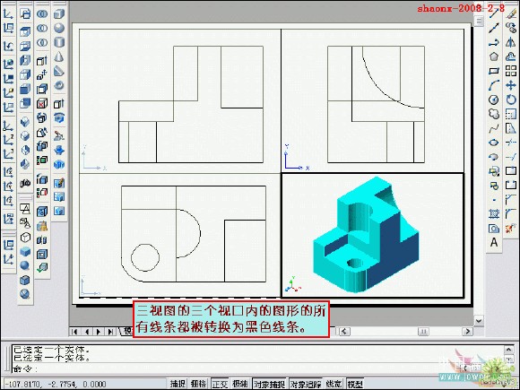Click the 命令 command line input
Image resolution: width=520 pixels, height=390 pixels.
pyautogui.click(x=257, y=368)
